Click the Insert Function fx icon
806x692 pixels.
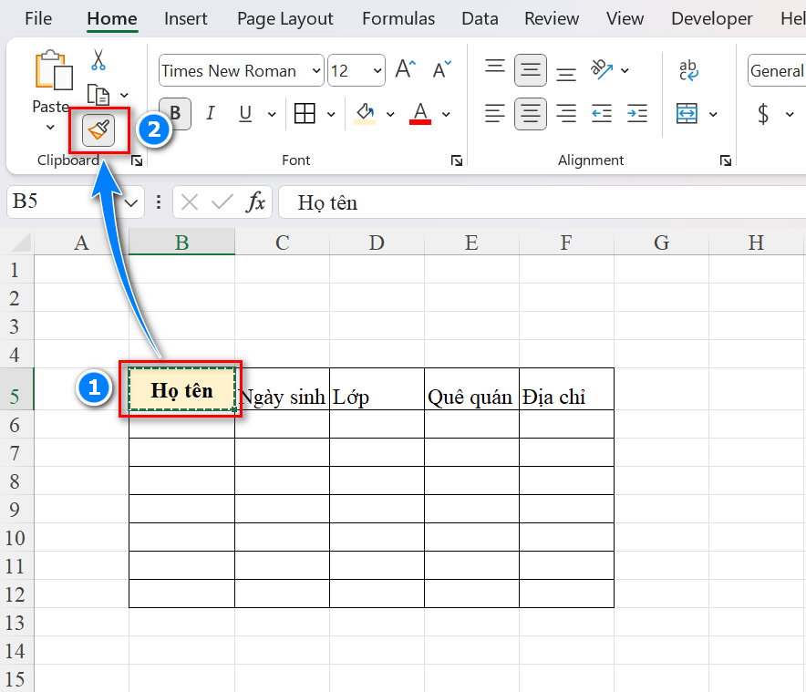coord(256,202)
